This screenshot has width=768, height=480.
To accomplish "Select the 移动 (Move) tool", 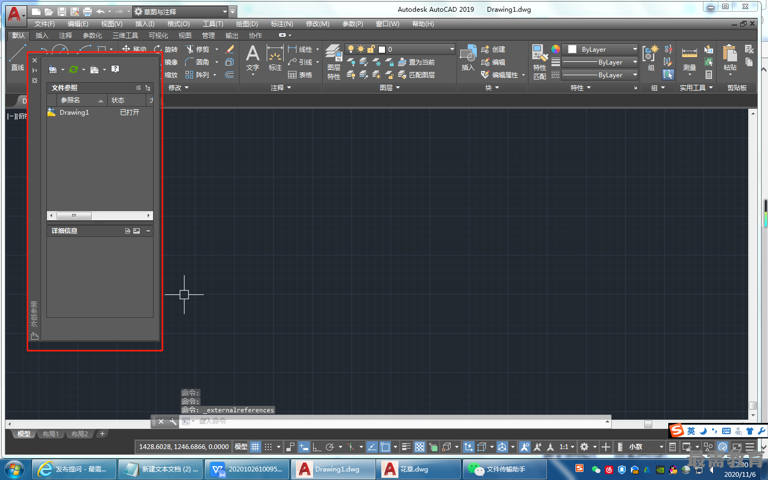I will pyautogui.click(x=134, y=49).
